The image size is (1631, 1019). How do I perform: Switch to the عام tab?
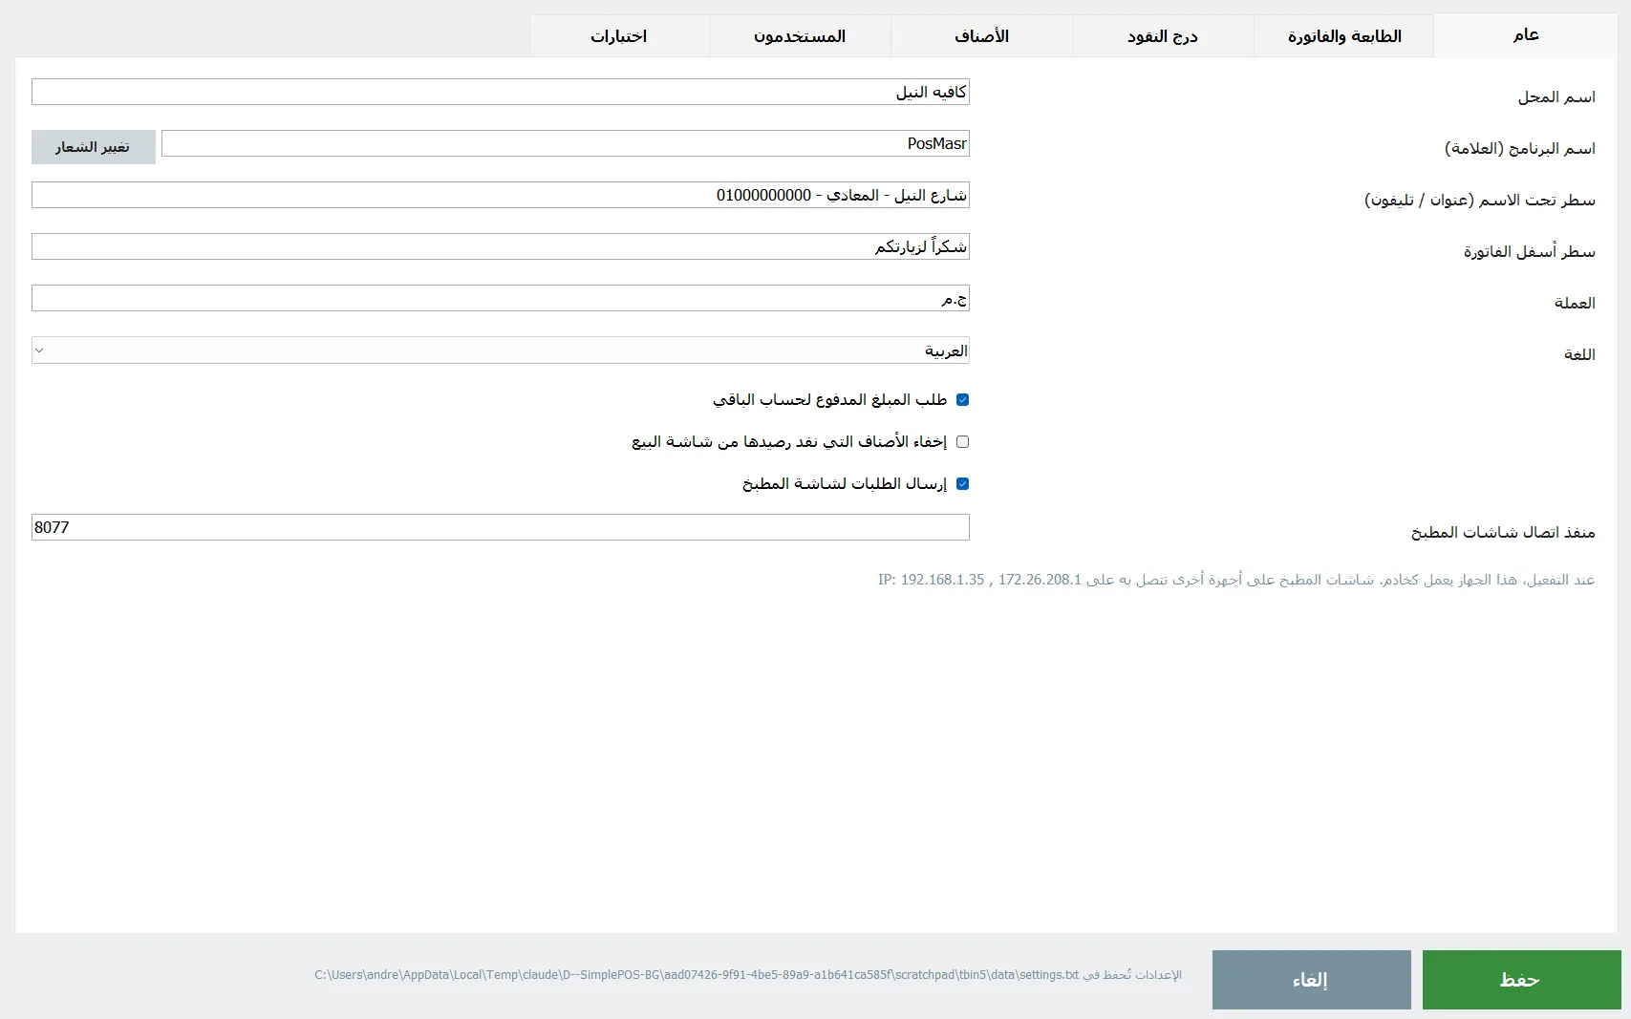(1525, 35)
